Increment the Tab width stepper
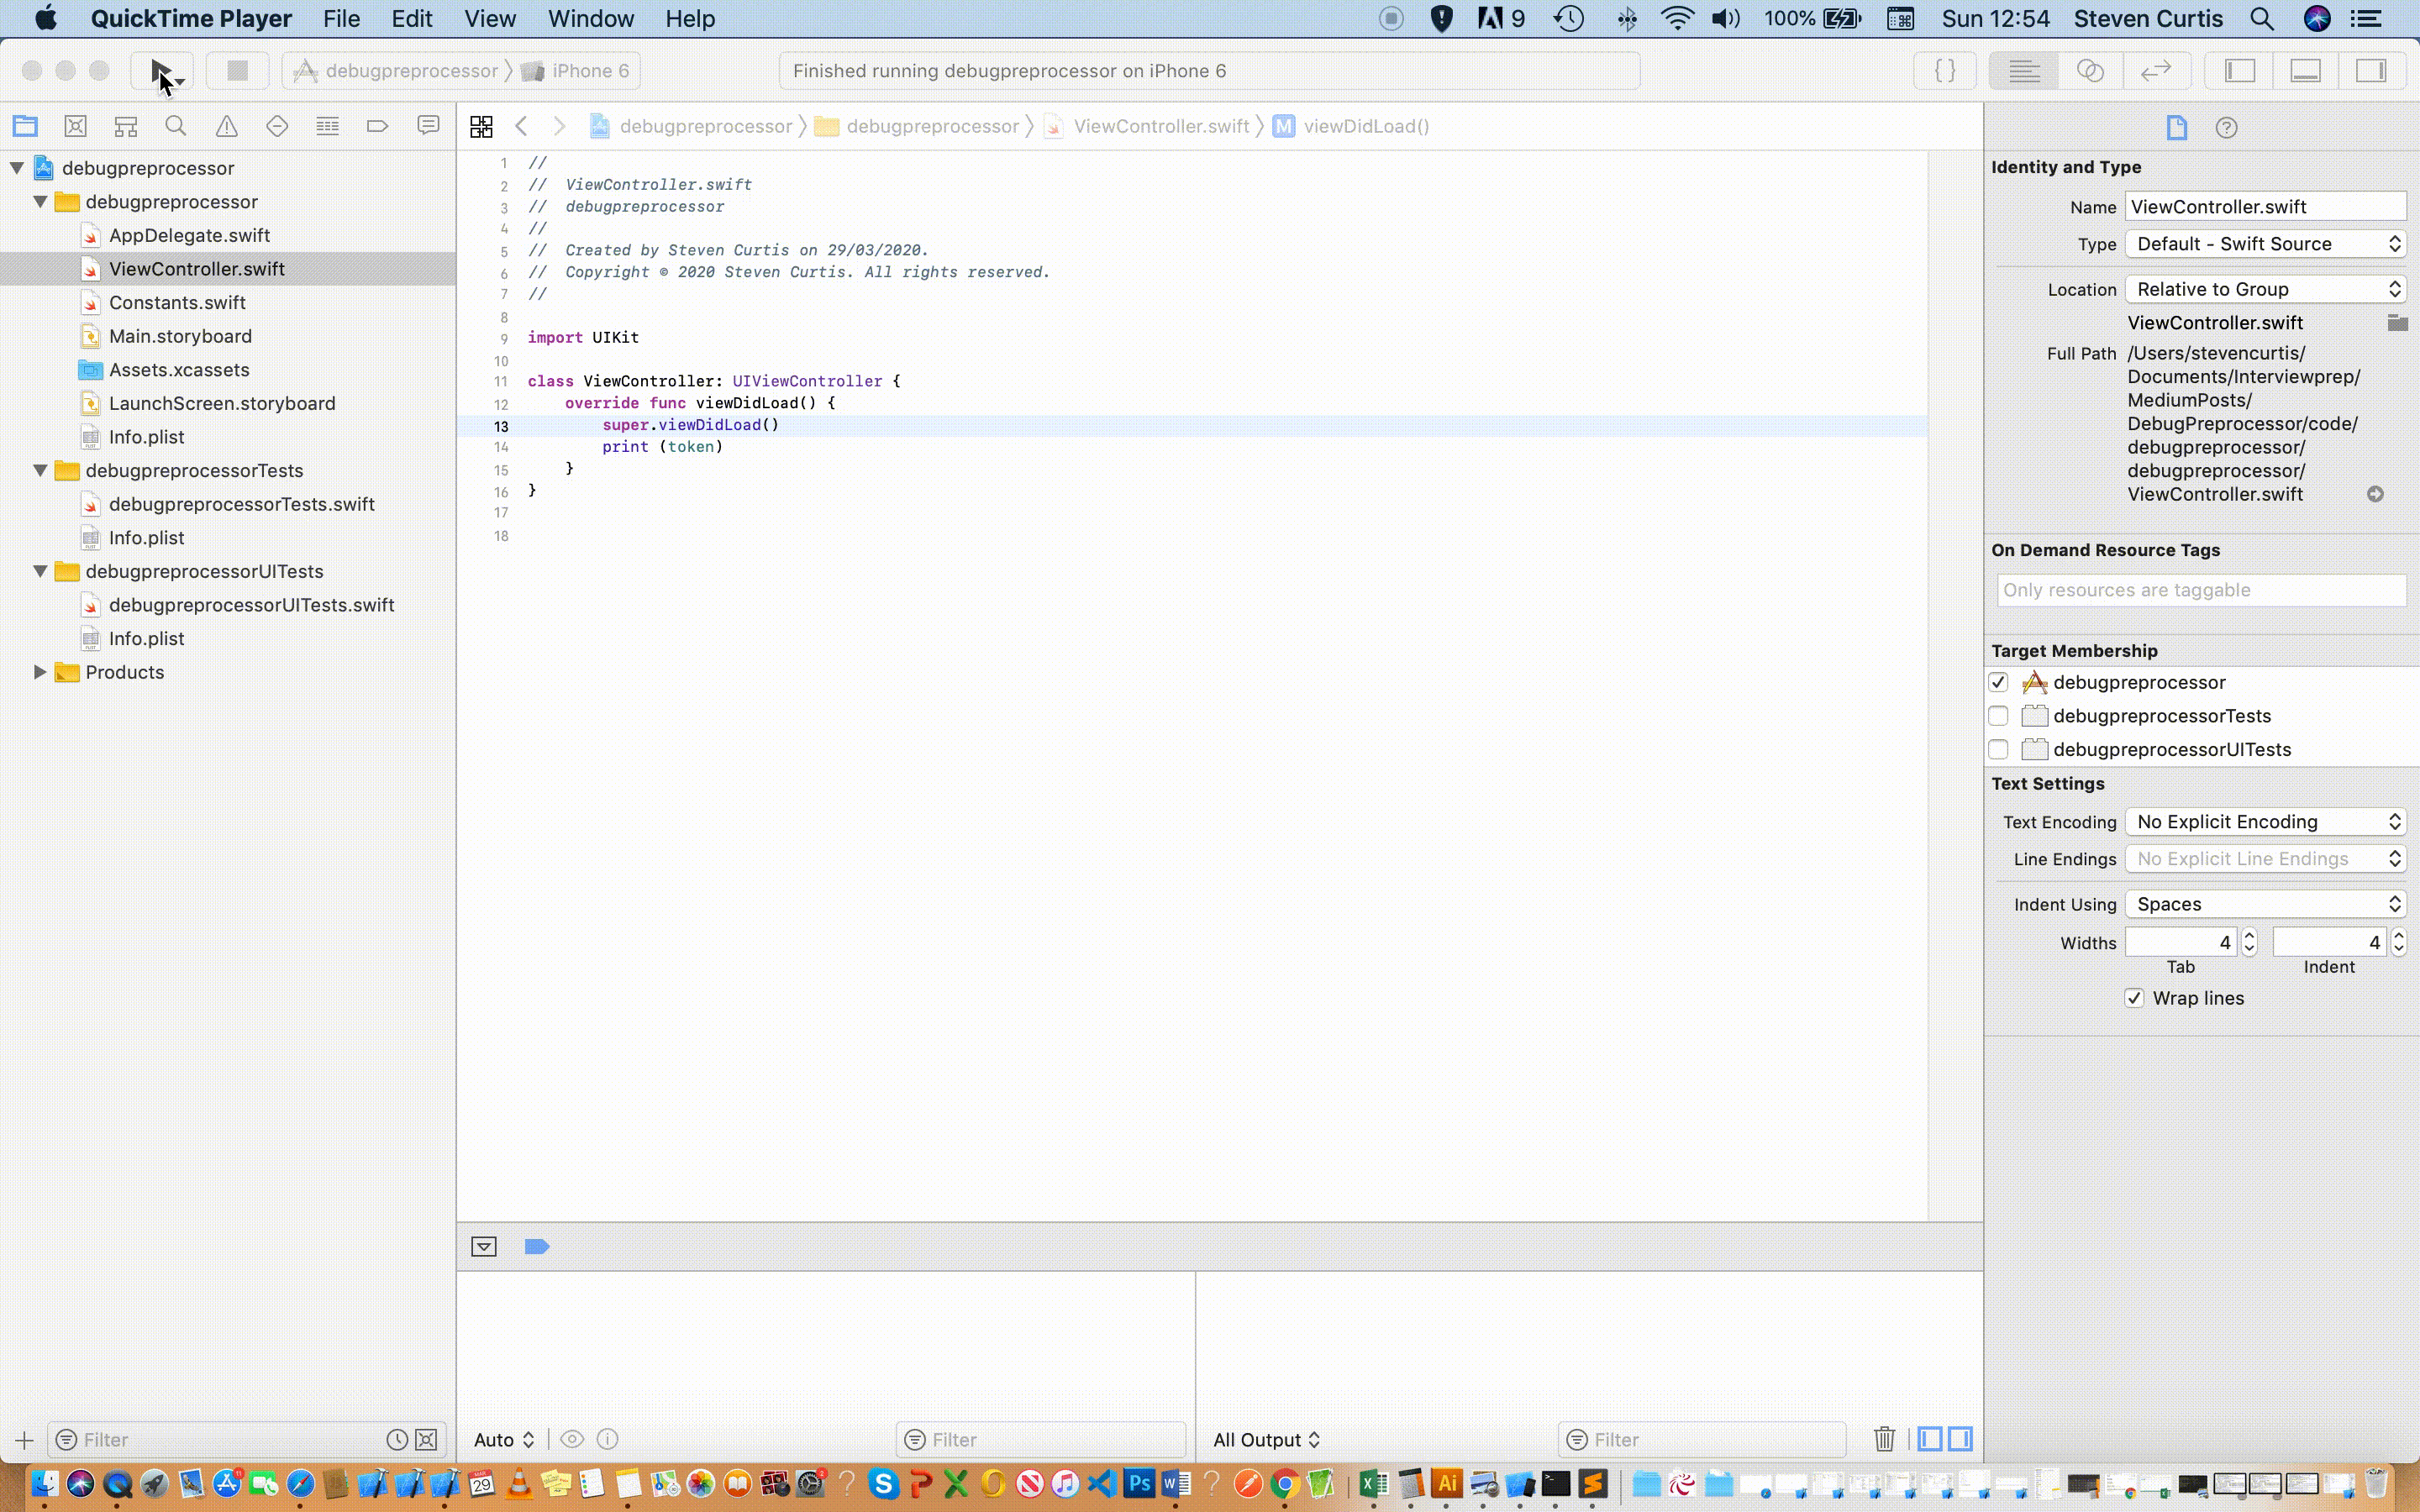Viewport: 2420px width, 1512px height. tap(2249, 935)
